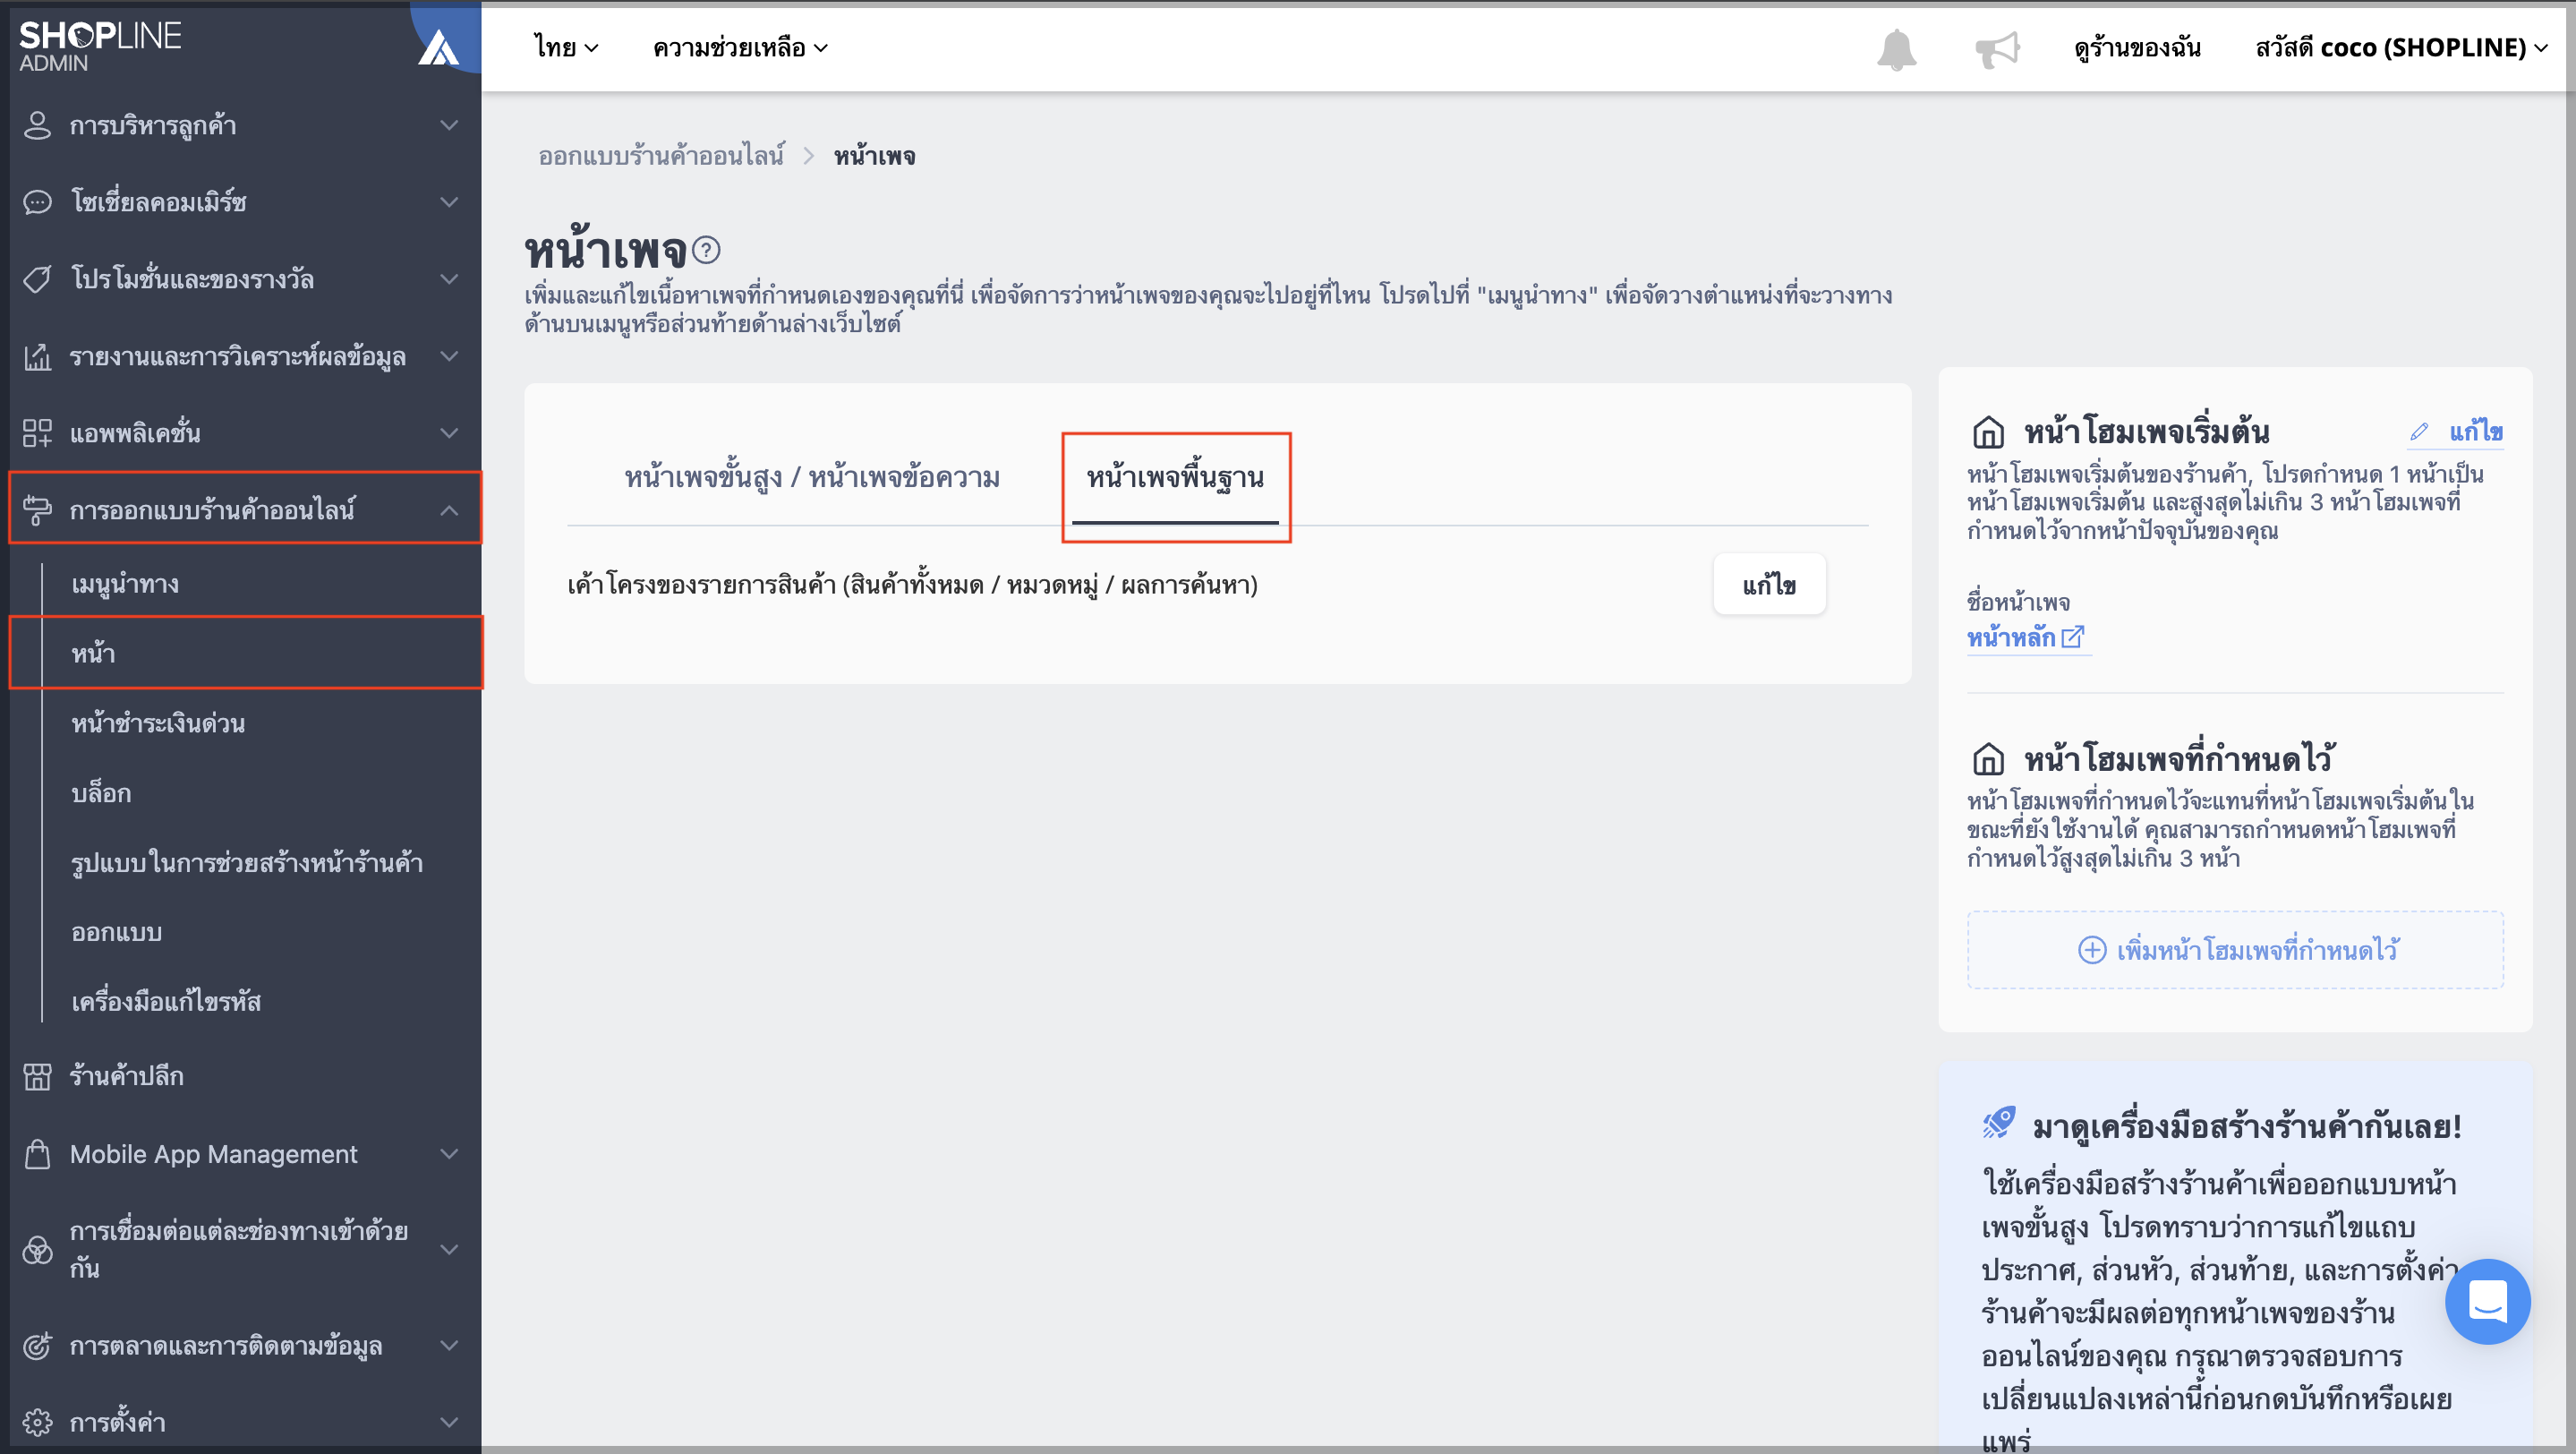Image resolution: width=2576 pixels, height=1454 pixels.
Task: Click the home icon of หน้าโฮมเพจที่กำหนดไว้
Action: 1988,759
